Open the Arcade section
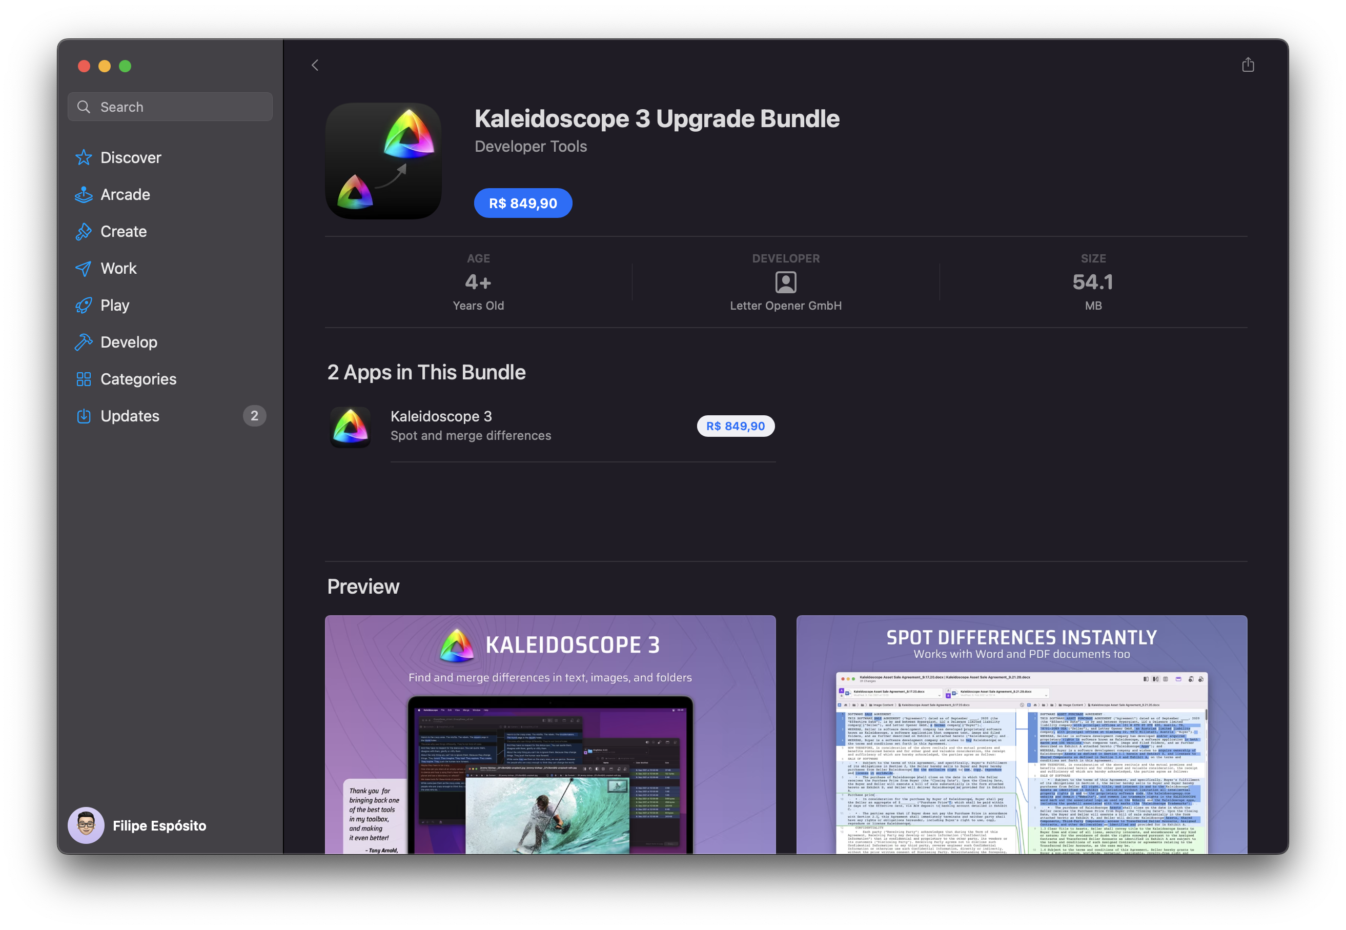Image resolution: width=1346 pixels, height=930 pixels. click(x=125, y=194)
